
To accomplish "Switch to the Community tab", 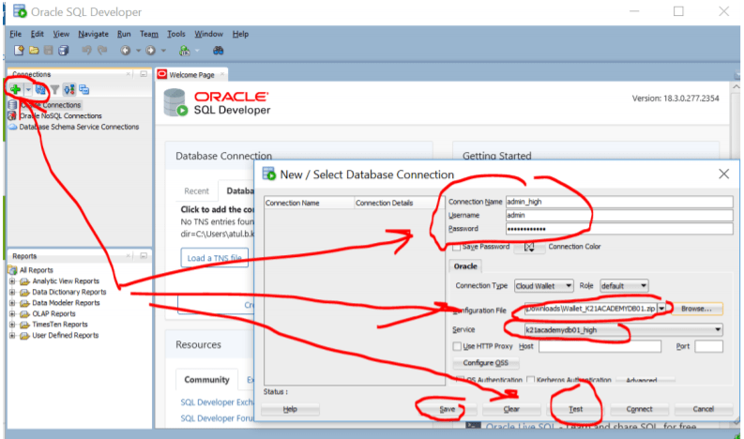I will 206,380.
